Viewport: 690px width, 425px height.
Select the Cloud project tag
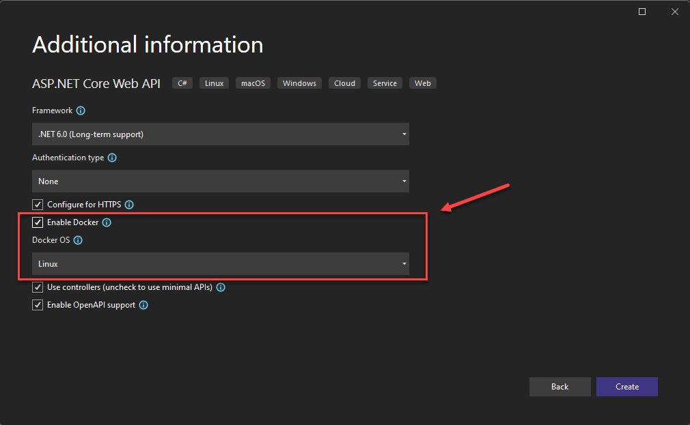(344, 83)
